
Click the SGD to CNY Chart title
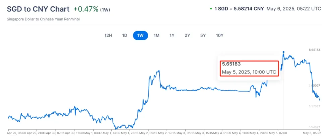pos(38,9)
